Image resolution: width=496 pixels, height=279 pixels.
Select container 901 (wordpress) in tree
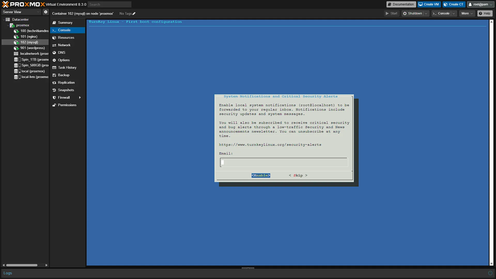coord(29,48)
